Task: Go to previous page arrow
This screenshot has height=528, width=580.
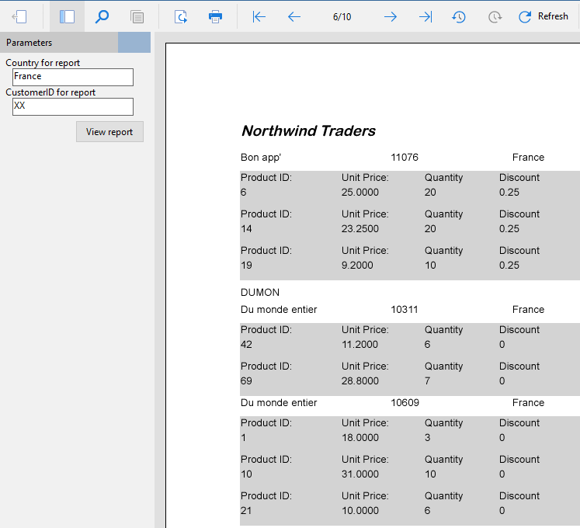Action: click(x=294, y=16)
